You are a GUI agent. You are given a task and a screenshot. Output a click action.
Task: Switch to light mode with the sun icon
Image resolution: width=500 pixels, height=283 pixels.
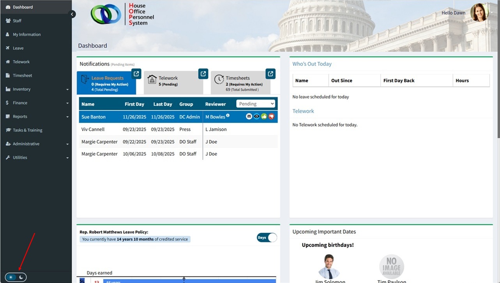pos(11,277)
